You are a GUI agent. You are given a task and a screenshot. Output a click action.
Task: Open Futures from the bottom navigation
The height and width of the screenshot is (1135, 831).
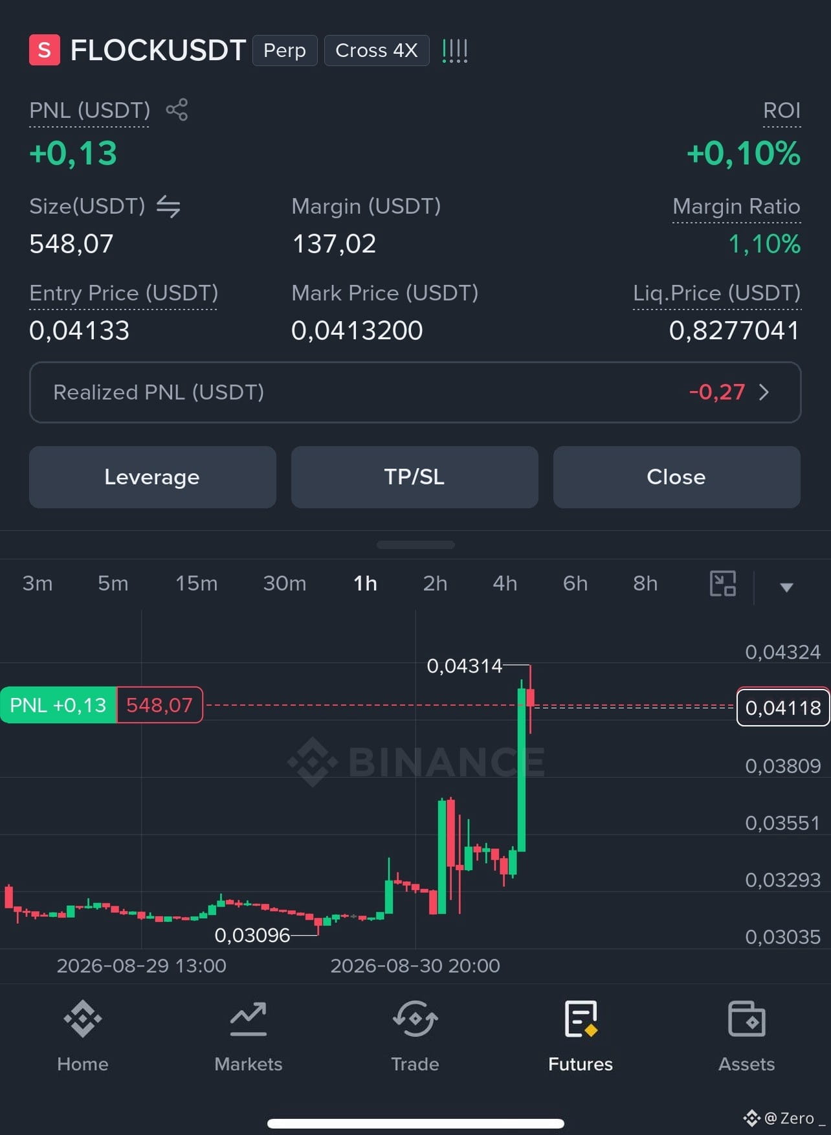click(581, 1036)
